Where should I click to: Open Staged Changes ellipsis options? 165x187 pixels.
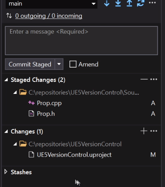pos(154,80)
